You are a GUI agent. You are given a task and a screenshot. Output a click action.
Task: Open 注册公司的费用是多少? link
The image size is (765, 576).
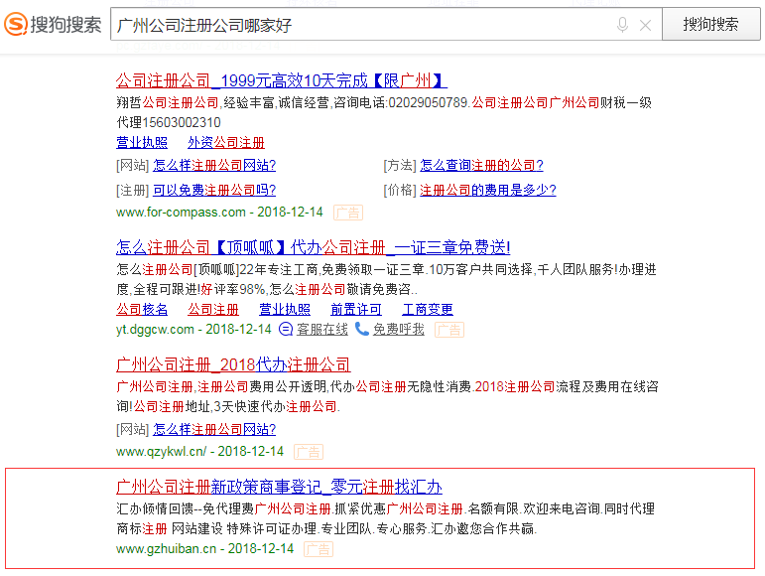[x=488, y=190]
